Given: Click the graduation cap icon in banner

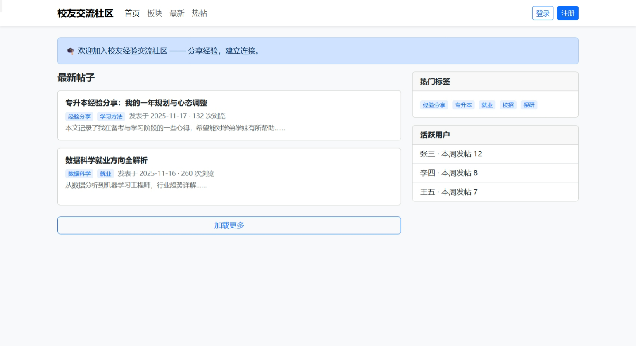Looking at the screenshot, I should (70, 51).
